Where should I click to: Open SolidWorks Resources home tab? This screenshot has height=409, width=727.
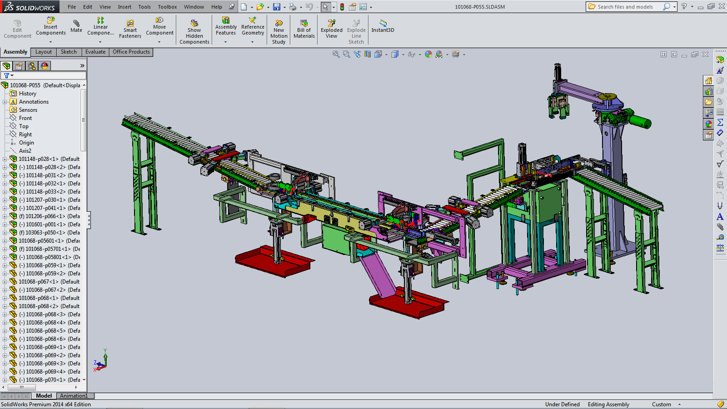coord(708,81)
